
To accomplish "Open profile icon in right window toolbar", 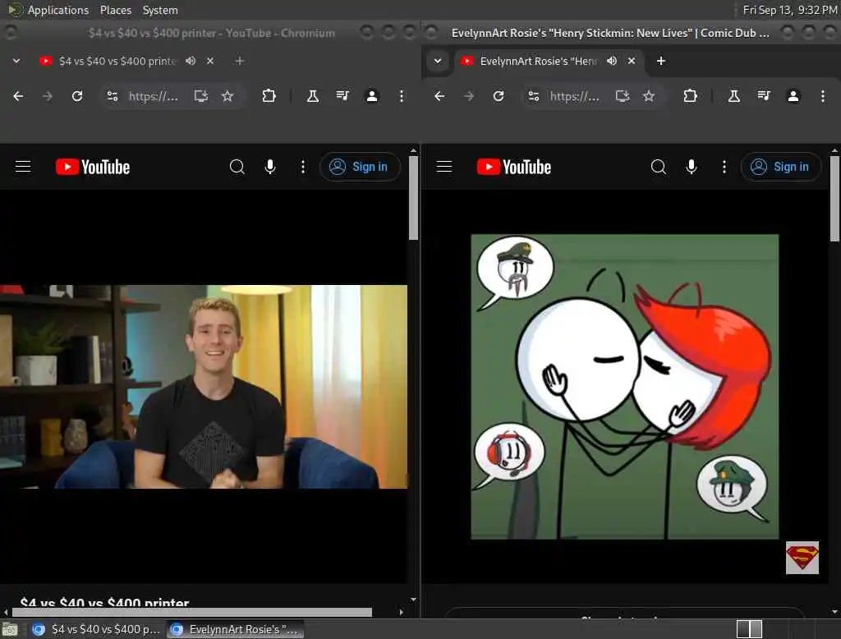I will click(793, 96).
